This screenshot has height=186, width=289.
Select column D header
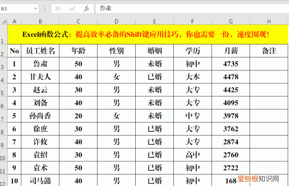point(116,21)
